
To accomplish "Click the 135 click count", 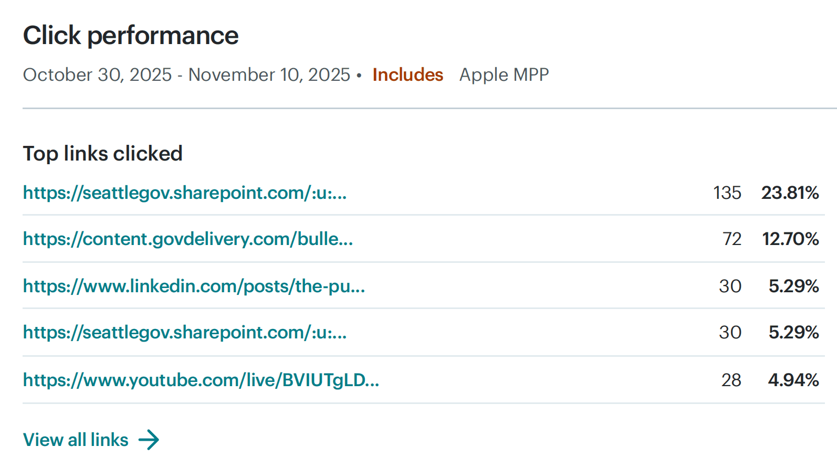I will pyautogui.click(x=727, y=193).
